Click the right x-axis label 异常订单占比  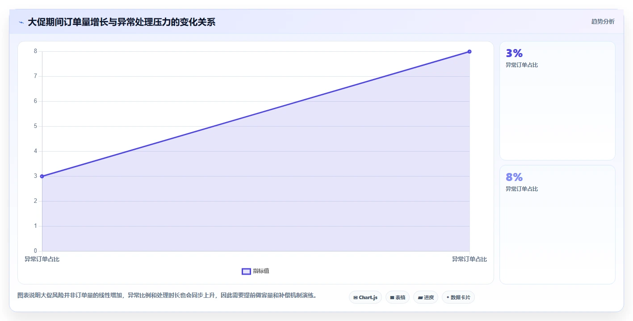(470, 259)
